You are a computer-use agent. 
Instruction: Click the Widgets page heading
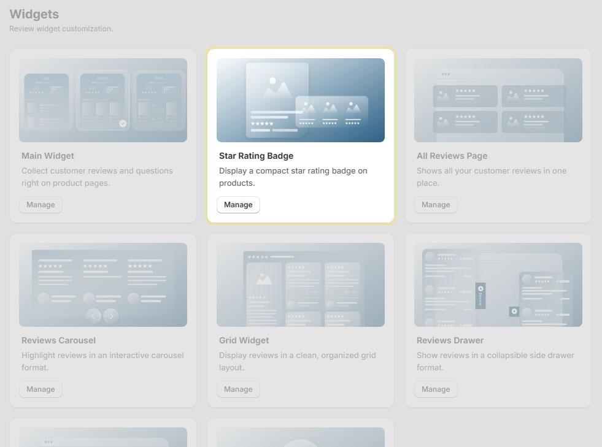tap(34, 14)
